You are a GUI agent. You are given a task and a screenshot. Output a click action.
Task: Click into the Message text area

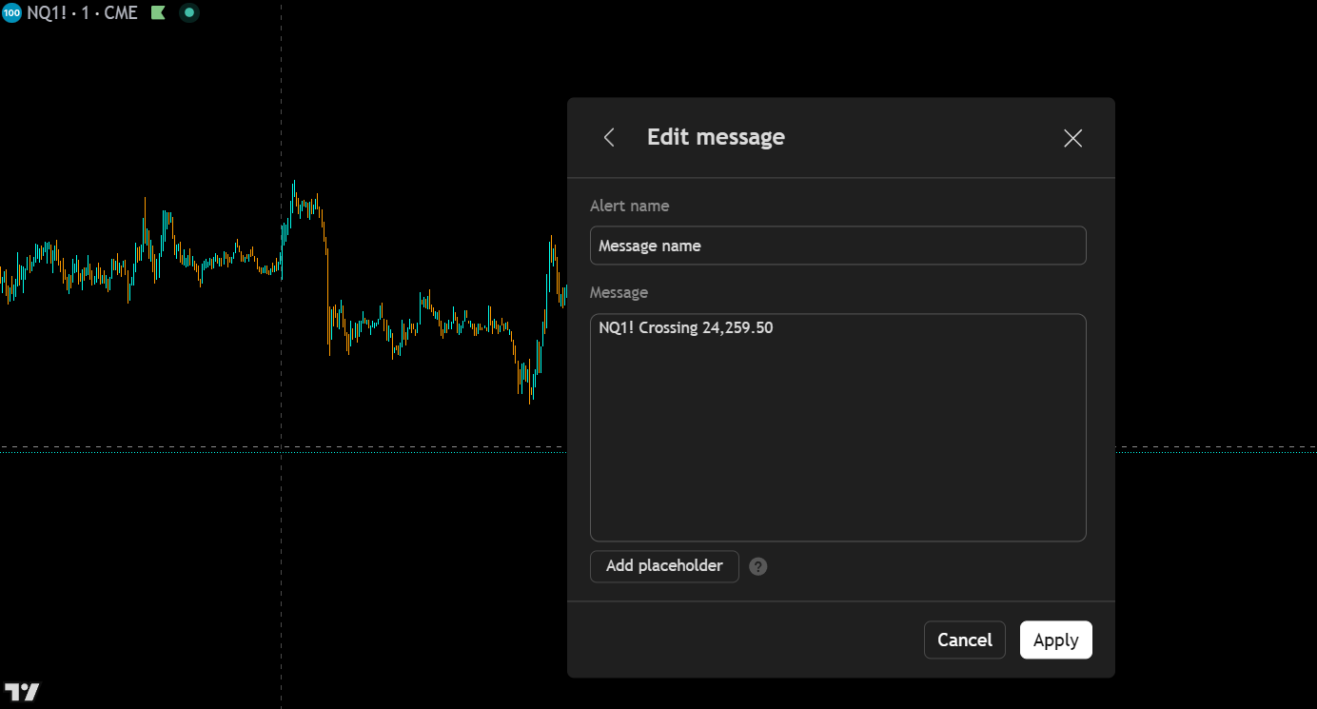tap(838, 427)
